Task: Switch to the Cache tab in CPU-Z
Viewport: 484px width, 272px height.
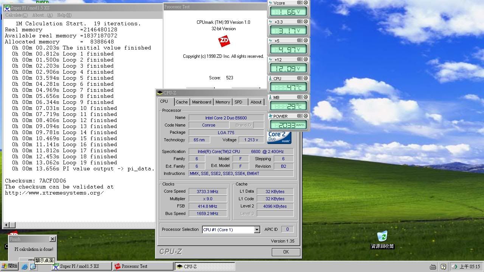Action: 181,102
